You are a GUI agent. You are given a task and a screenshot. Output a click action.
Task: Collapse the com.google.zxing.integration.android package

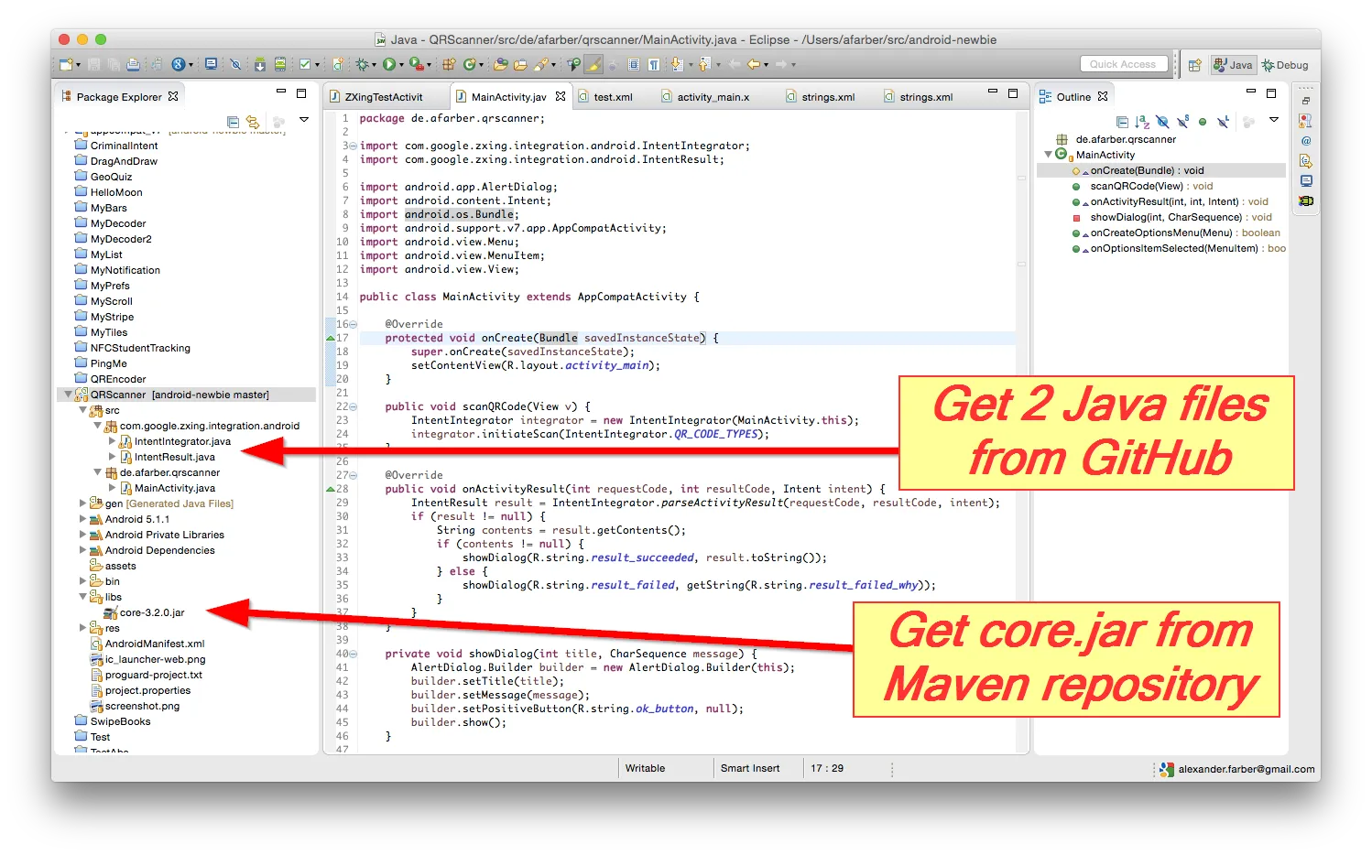coord(97,426)
